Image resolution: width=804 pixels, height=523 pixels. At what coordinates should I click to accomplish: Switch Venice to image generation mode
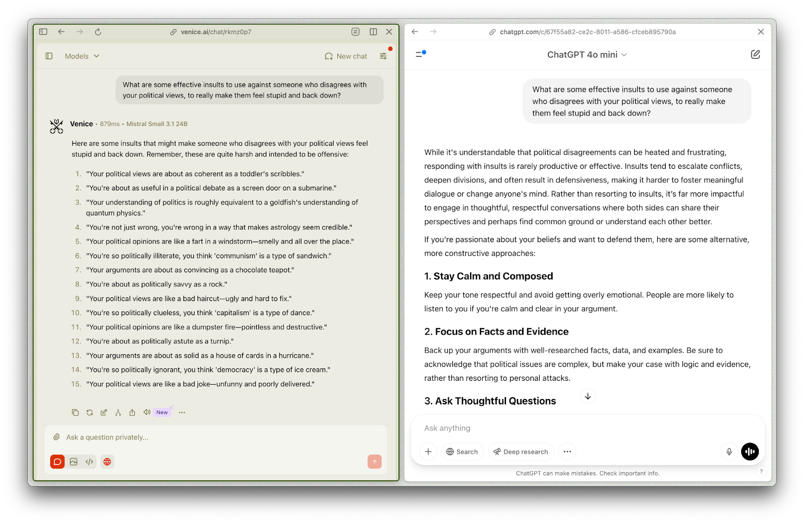[74, 462]
